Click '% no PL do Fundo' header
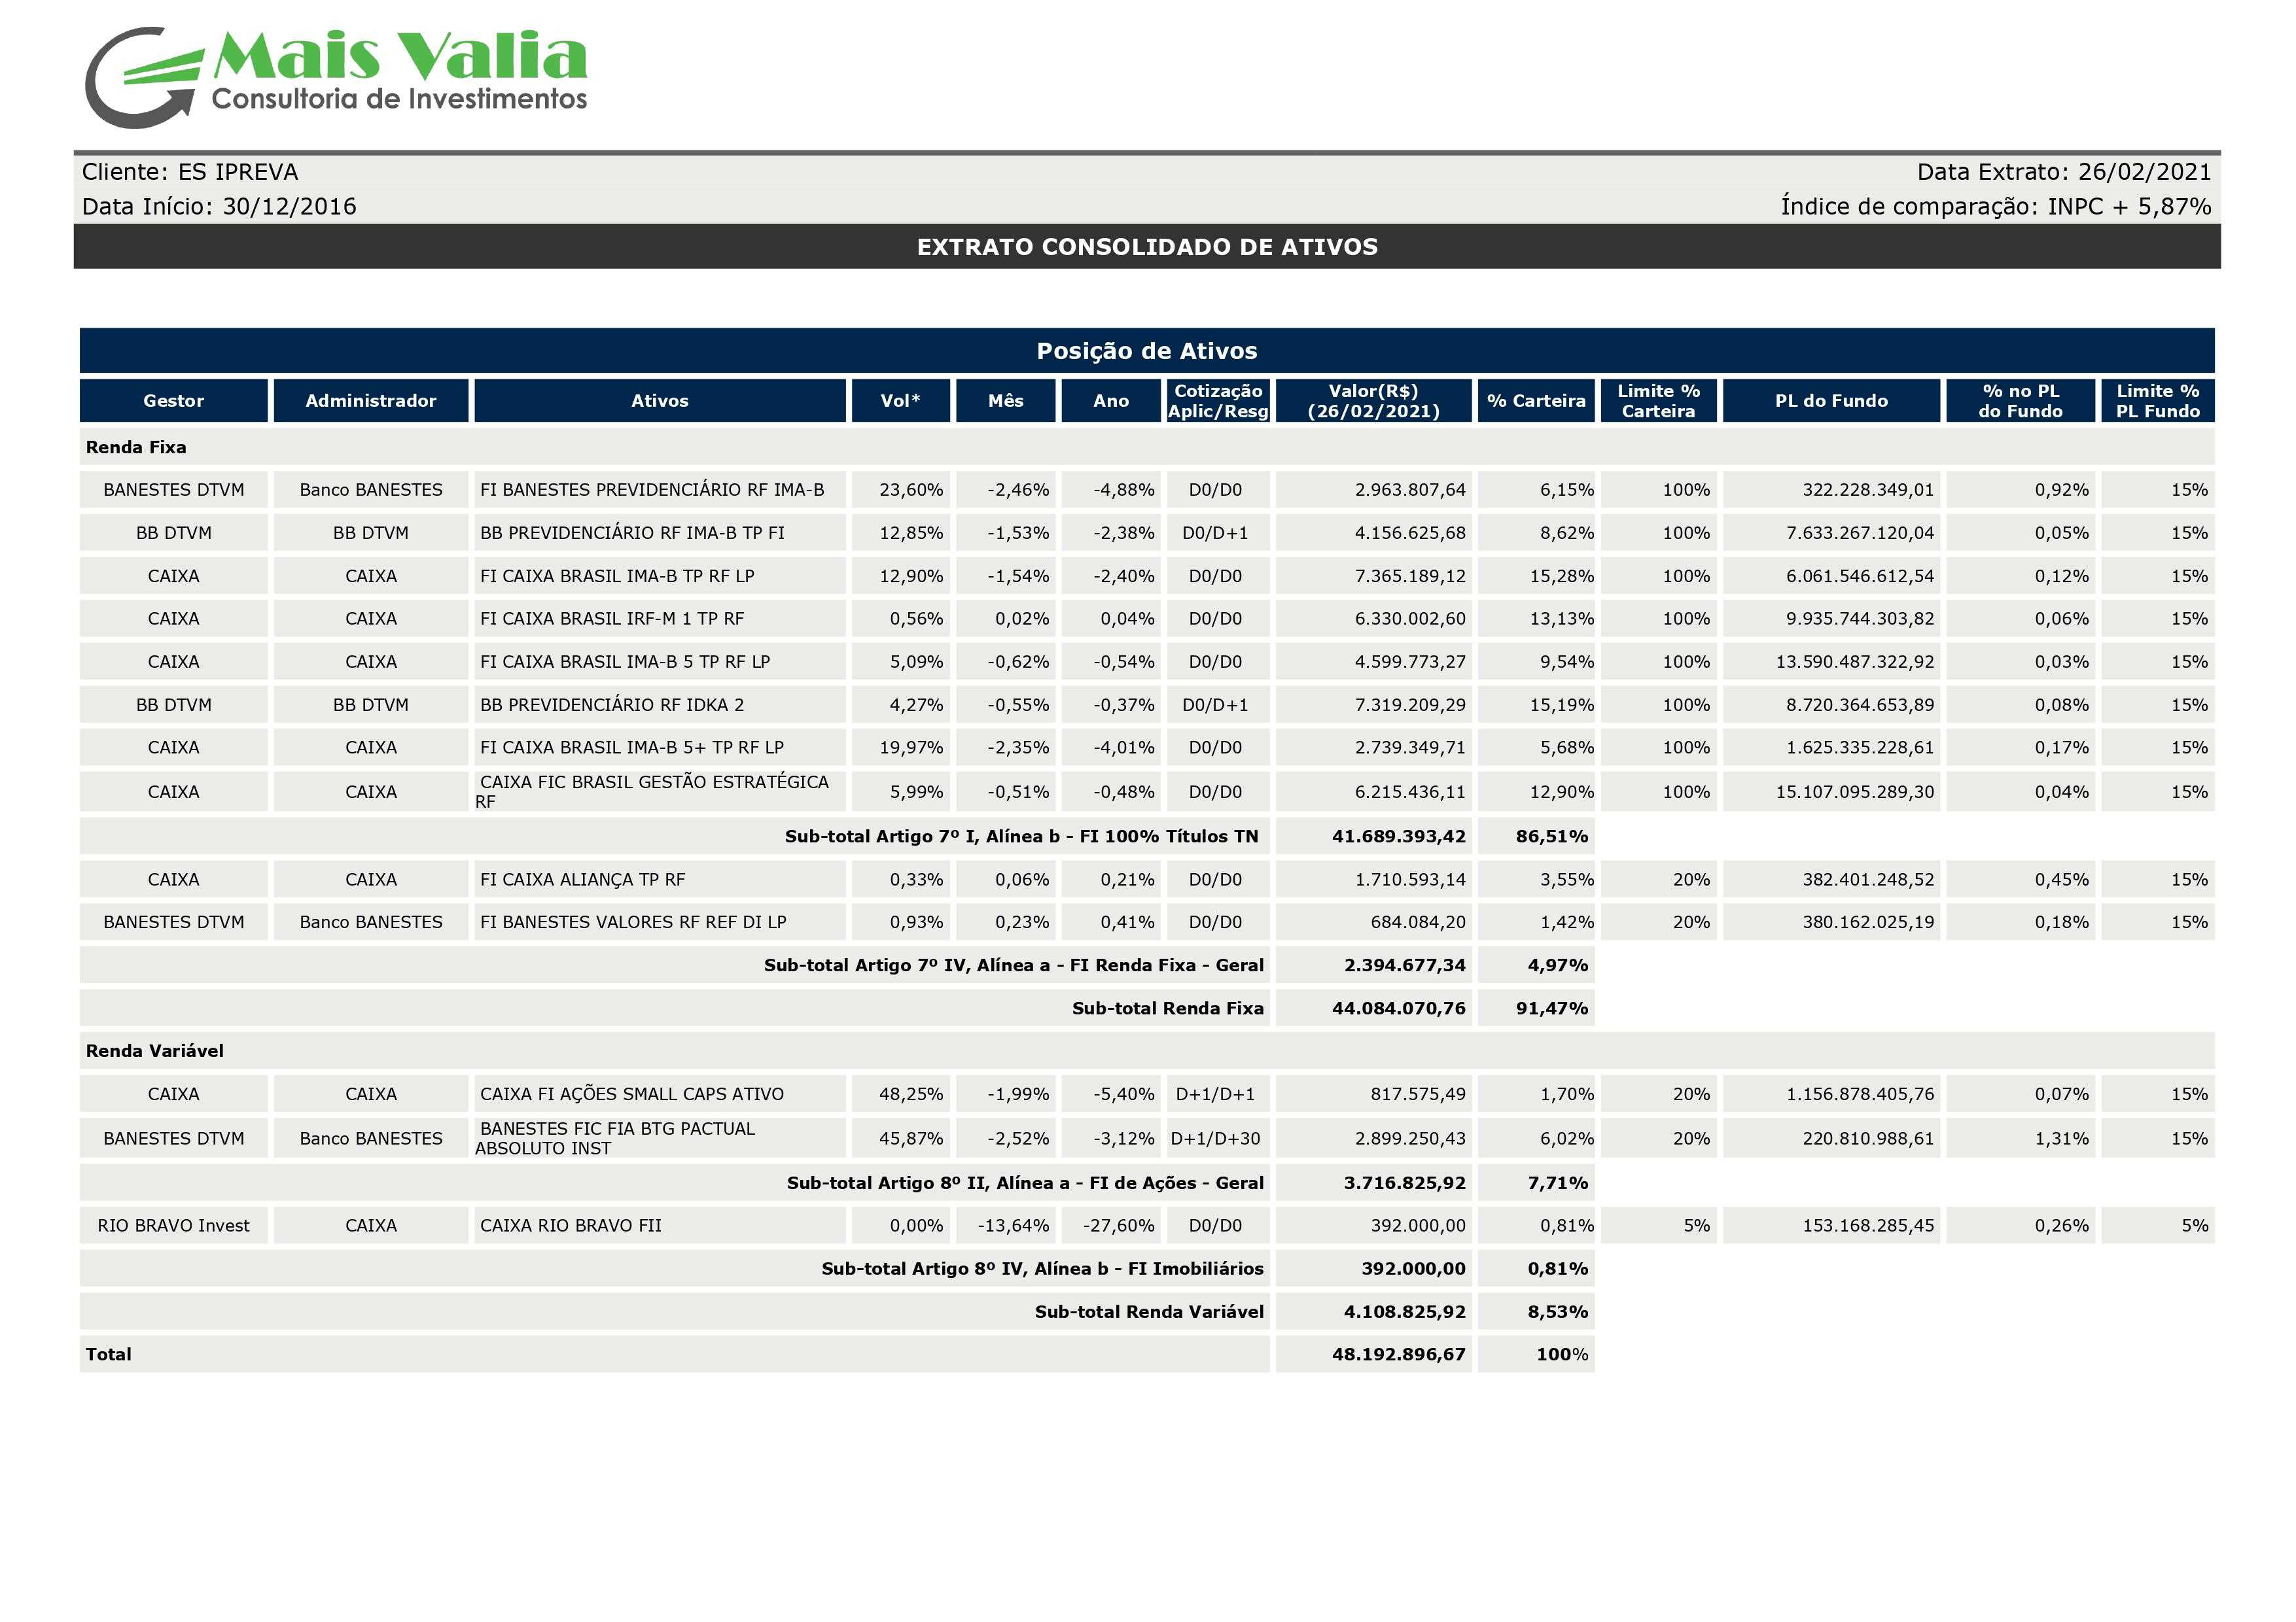Viewport: 2296px width, 1622px height. coord(2021,401)
